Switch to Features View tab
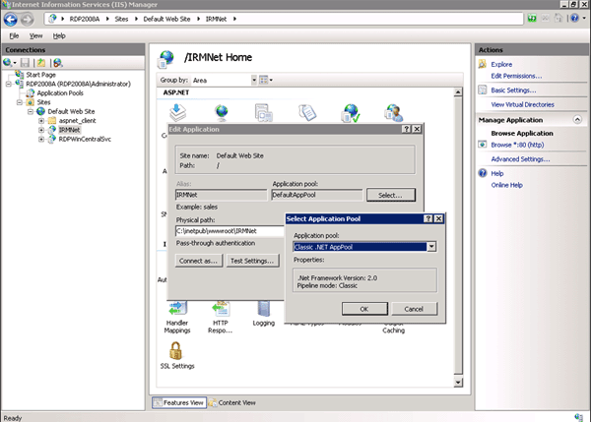The width and height of the screenshot is (591, 422). click(179, 402)
